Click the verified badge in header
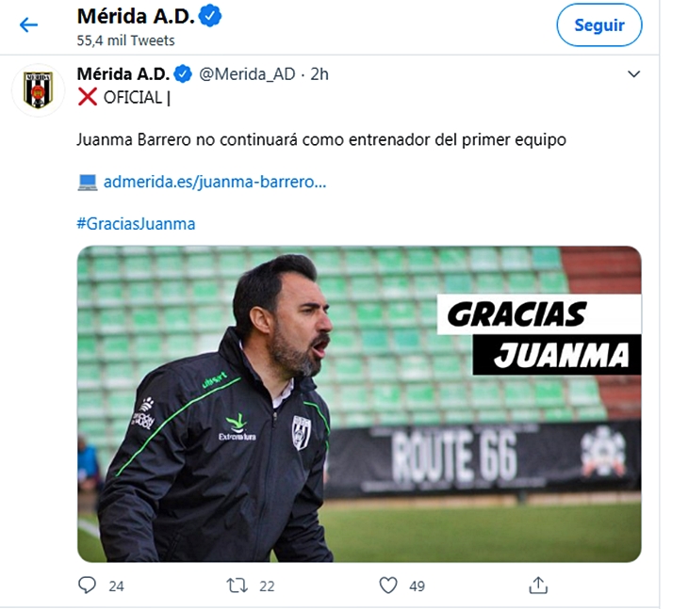The height and width of the screenshot is (609, 688). (x=210, y=16)
